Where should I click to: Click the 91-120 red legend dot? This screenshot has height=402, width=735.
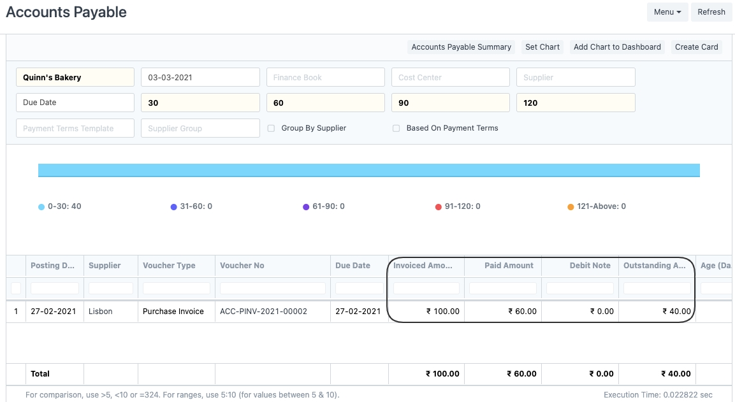(x=438, y=207)
